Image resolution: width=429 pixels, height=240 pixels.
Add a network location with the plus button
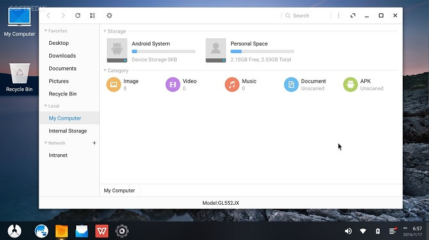click(94, 143)
